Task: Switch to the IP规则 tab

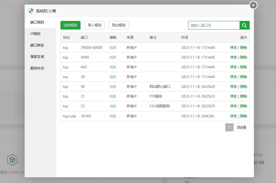Action: (35, 34)
